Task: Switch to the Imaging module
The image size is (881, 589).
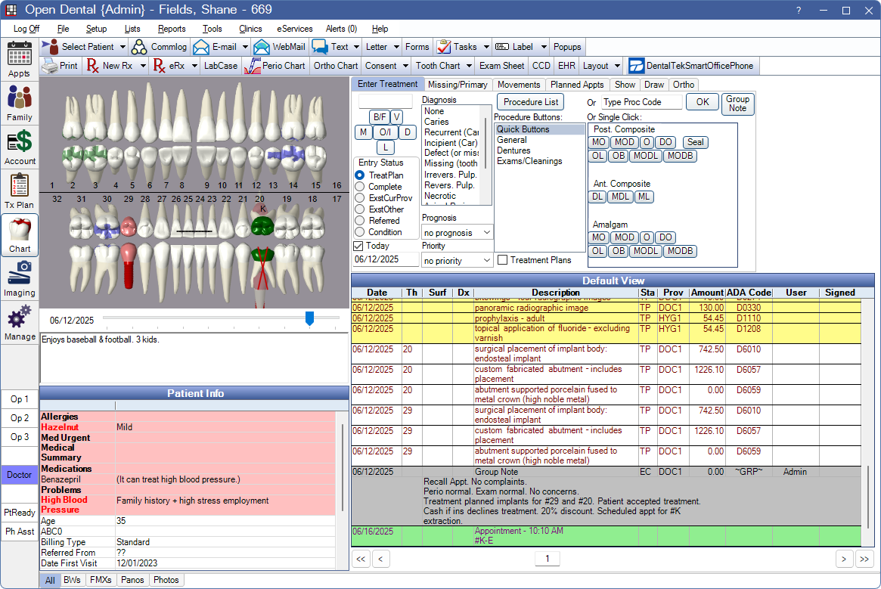Action: (20, 278)
